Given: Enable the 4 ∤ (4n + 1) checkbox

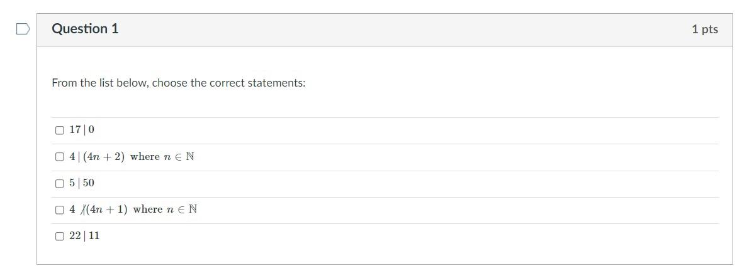Looking at the screenshot, I should click(x=59, y=210).
